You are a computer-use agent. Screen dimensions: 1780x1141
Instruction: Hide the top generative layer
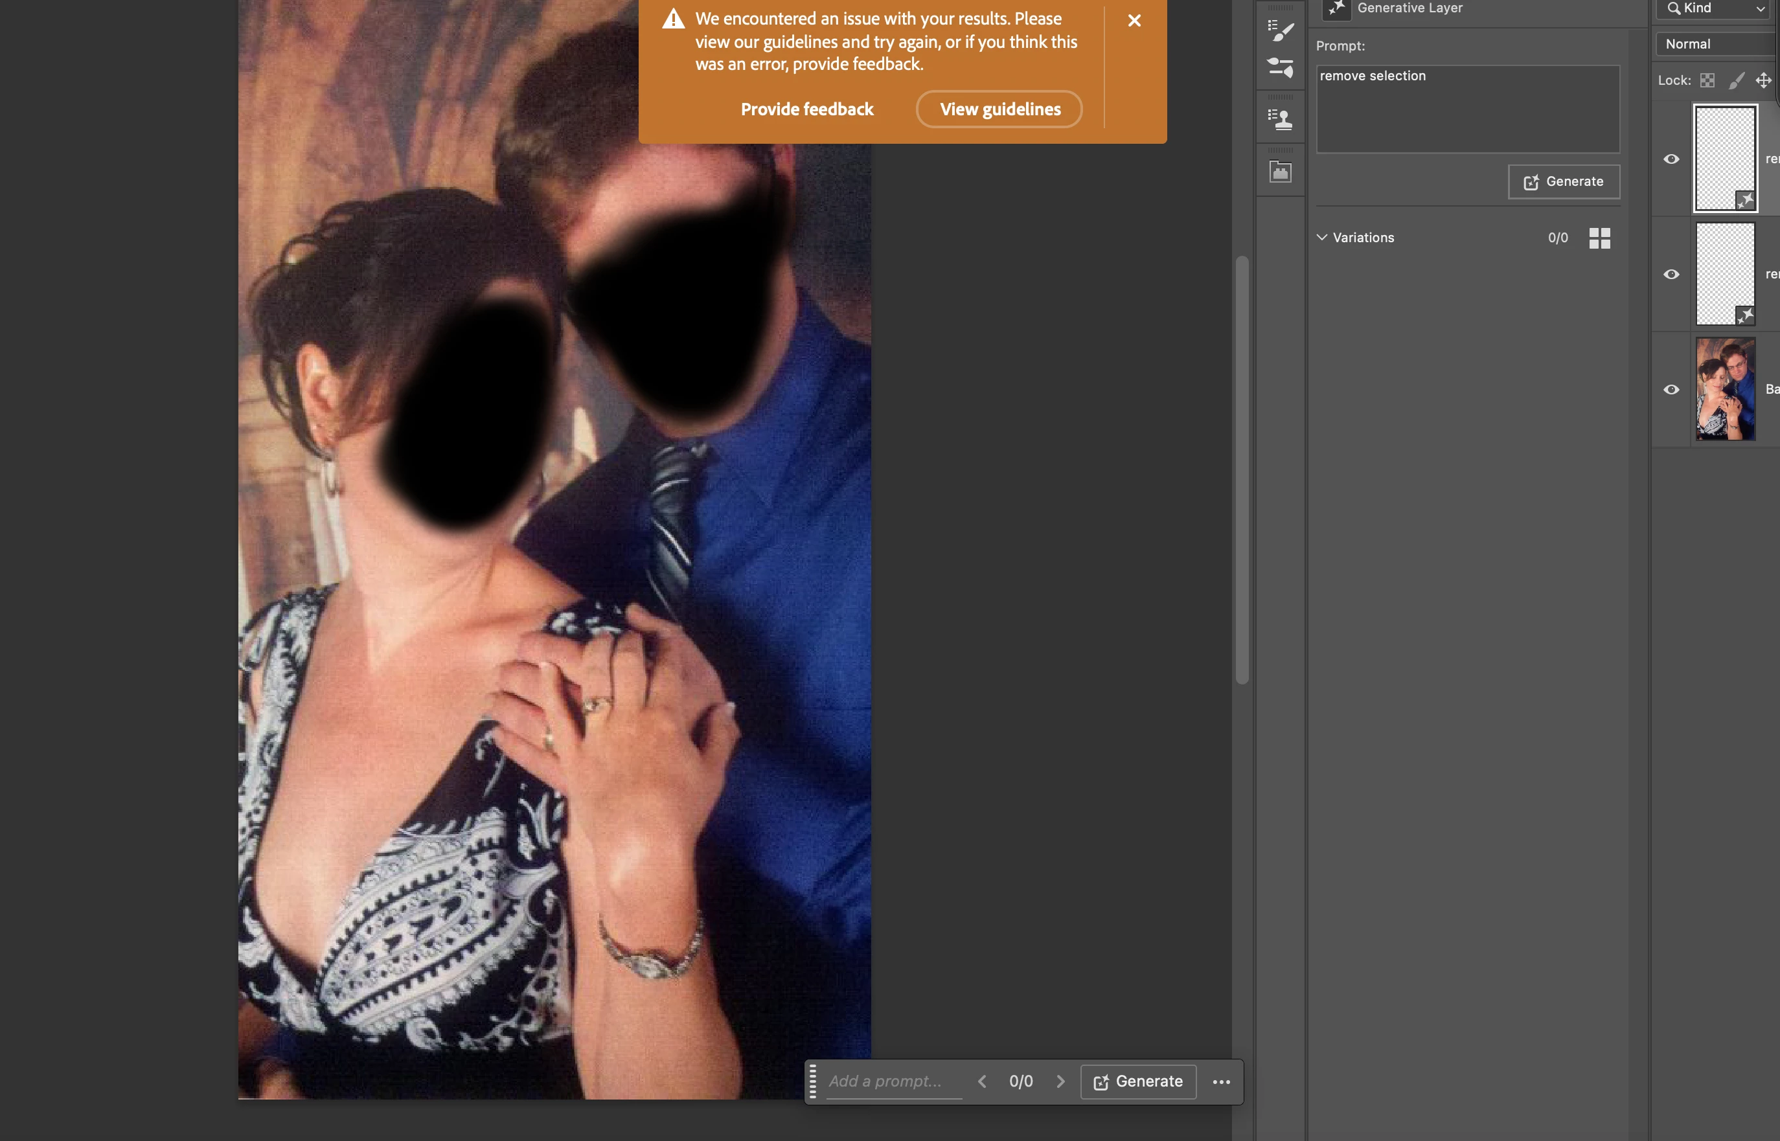click(1672, 159)
